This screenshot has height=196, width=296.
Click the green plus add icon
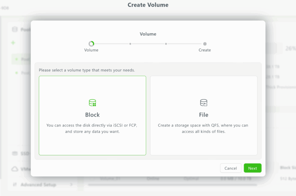pos(13,43)
